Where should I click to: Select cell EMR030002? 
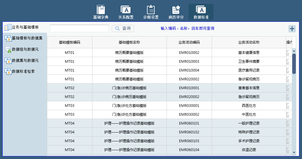[x=189, y=115]
